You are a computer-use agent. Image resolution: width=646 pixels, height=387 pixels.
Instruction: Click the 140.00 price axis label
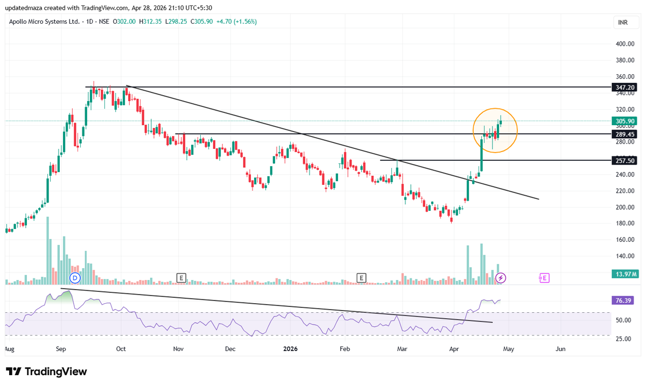[624, 256]
